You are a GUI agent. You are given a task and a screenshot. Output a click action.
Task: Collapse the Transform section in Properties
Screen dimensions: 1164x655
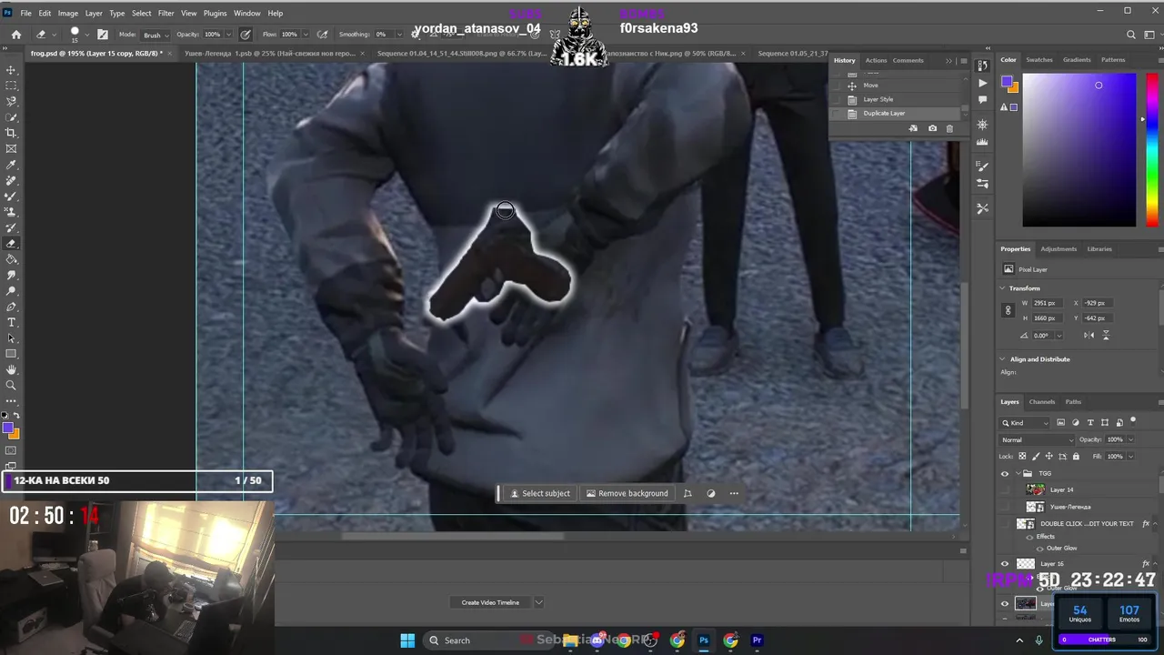1004,288
